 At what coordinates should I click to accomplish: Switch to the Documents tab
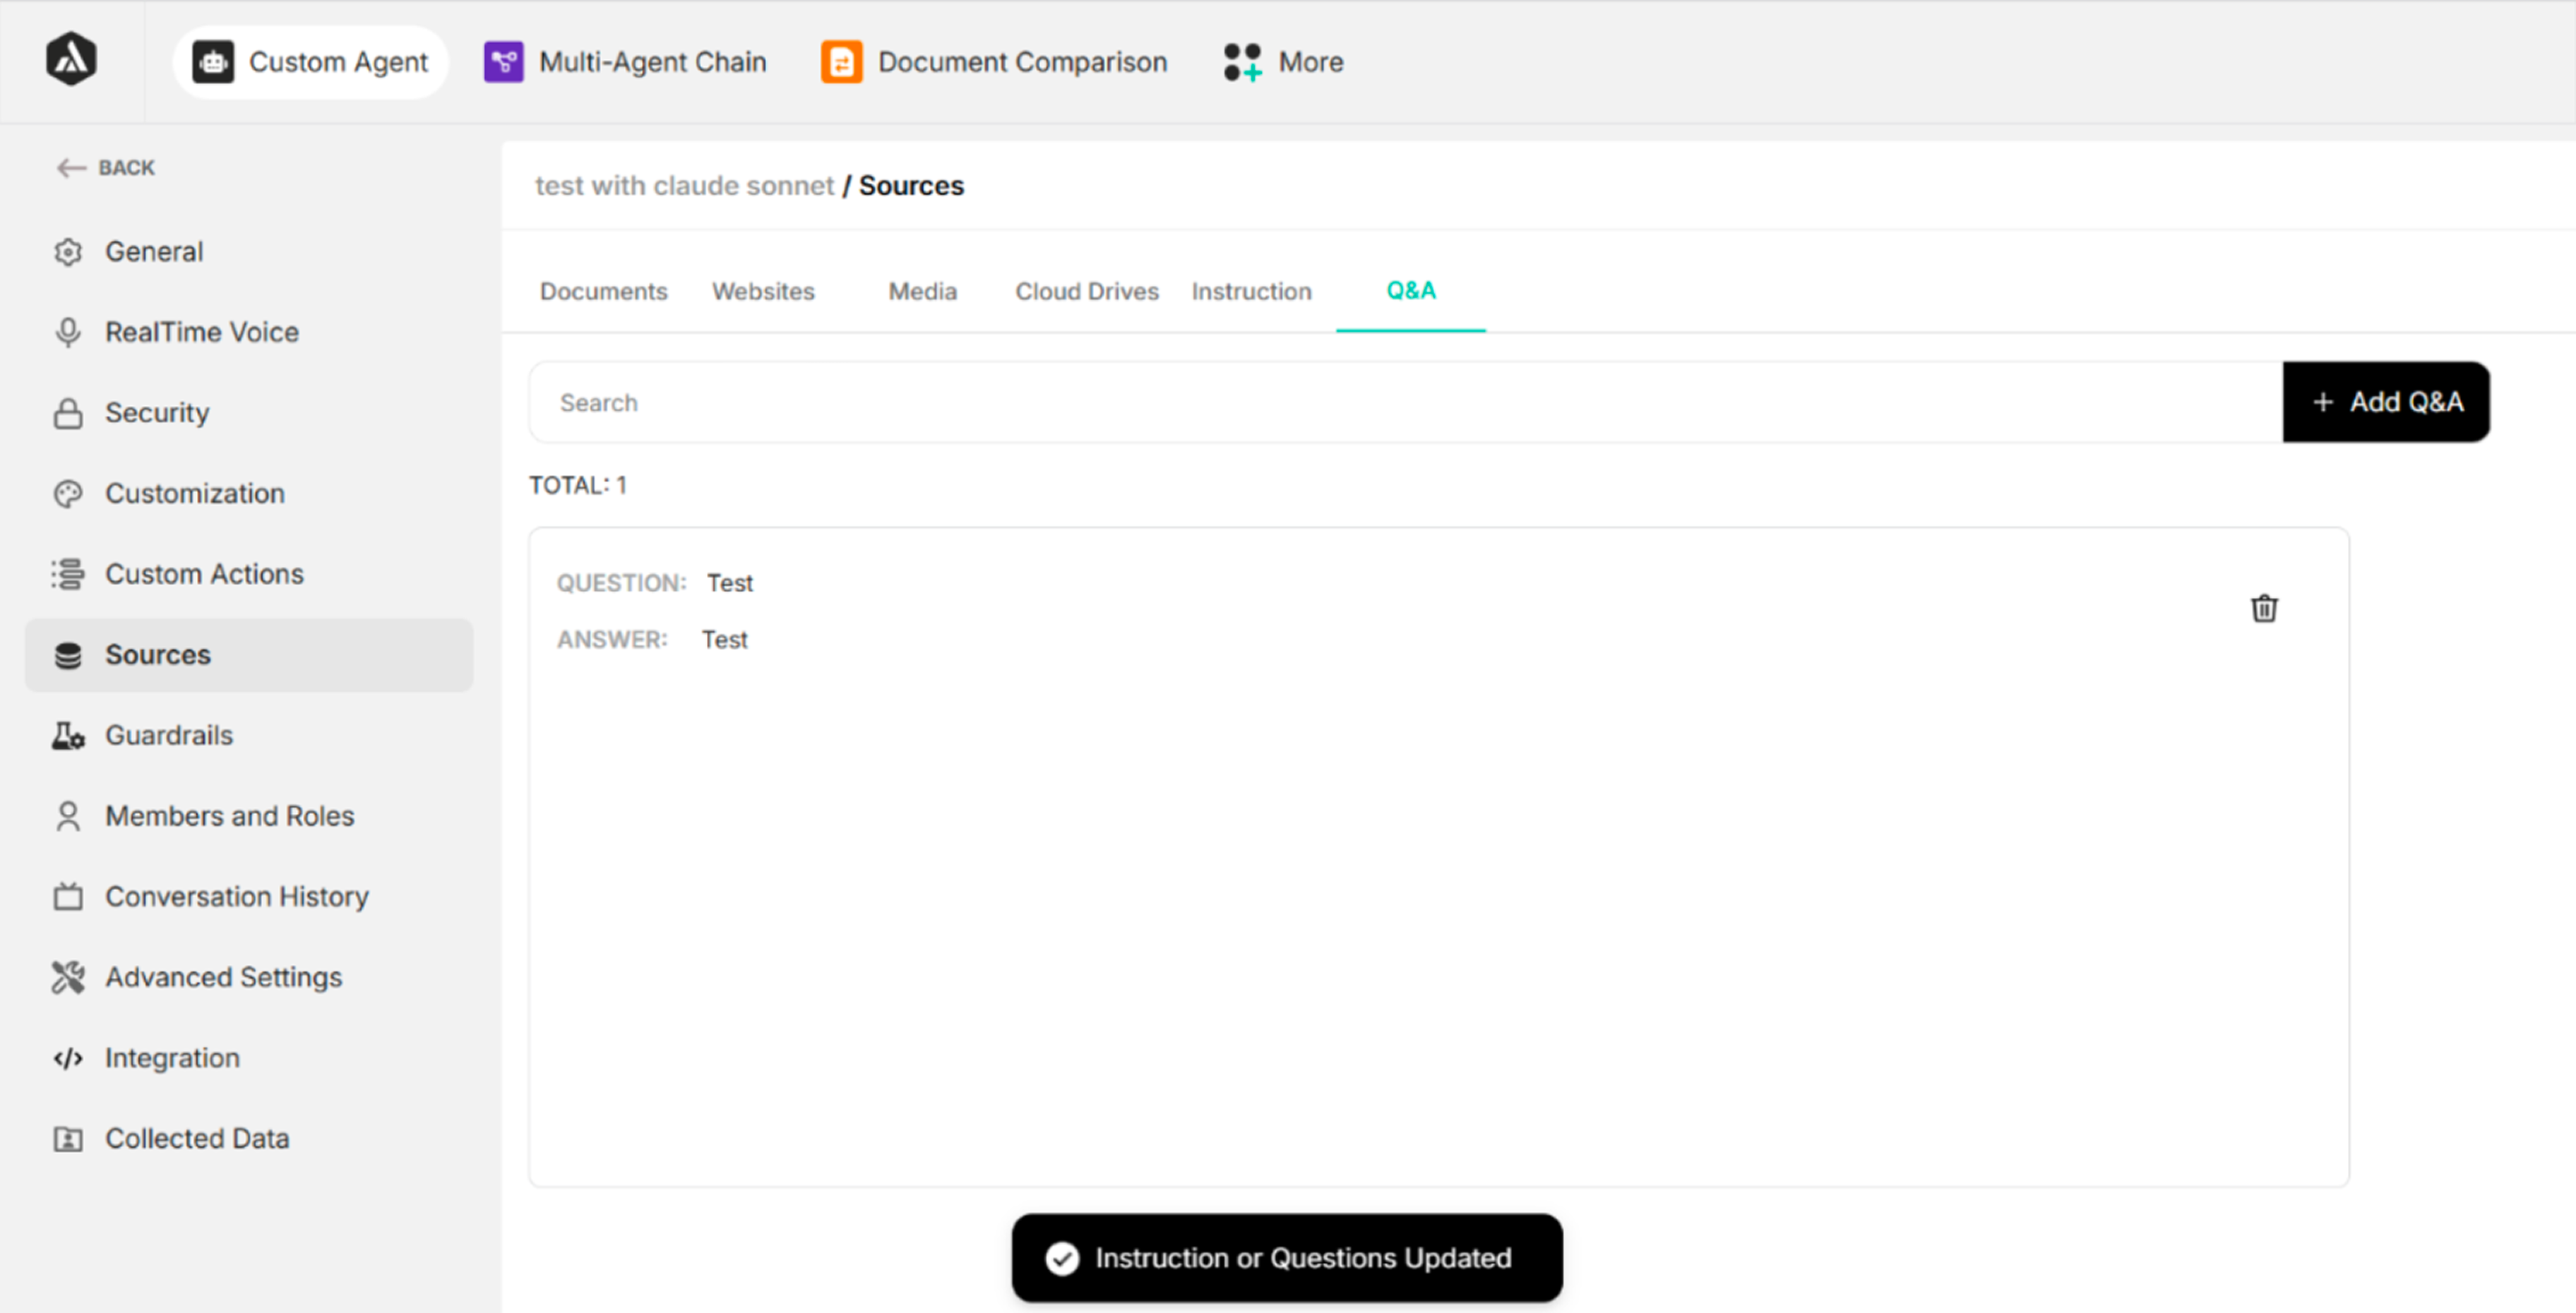pos(603,291)
